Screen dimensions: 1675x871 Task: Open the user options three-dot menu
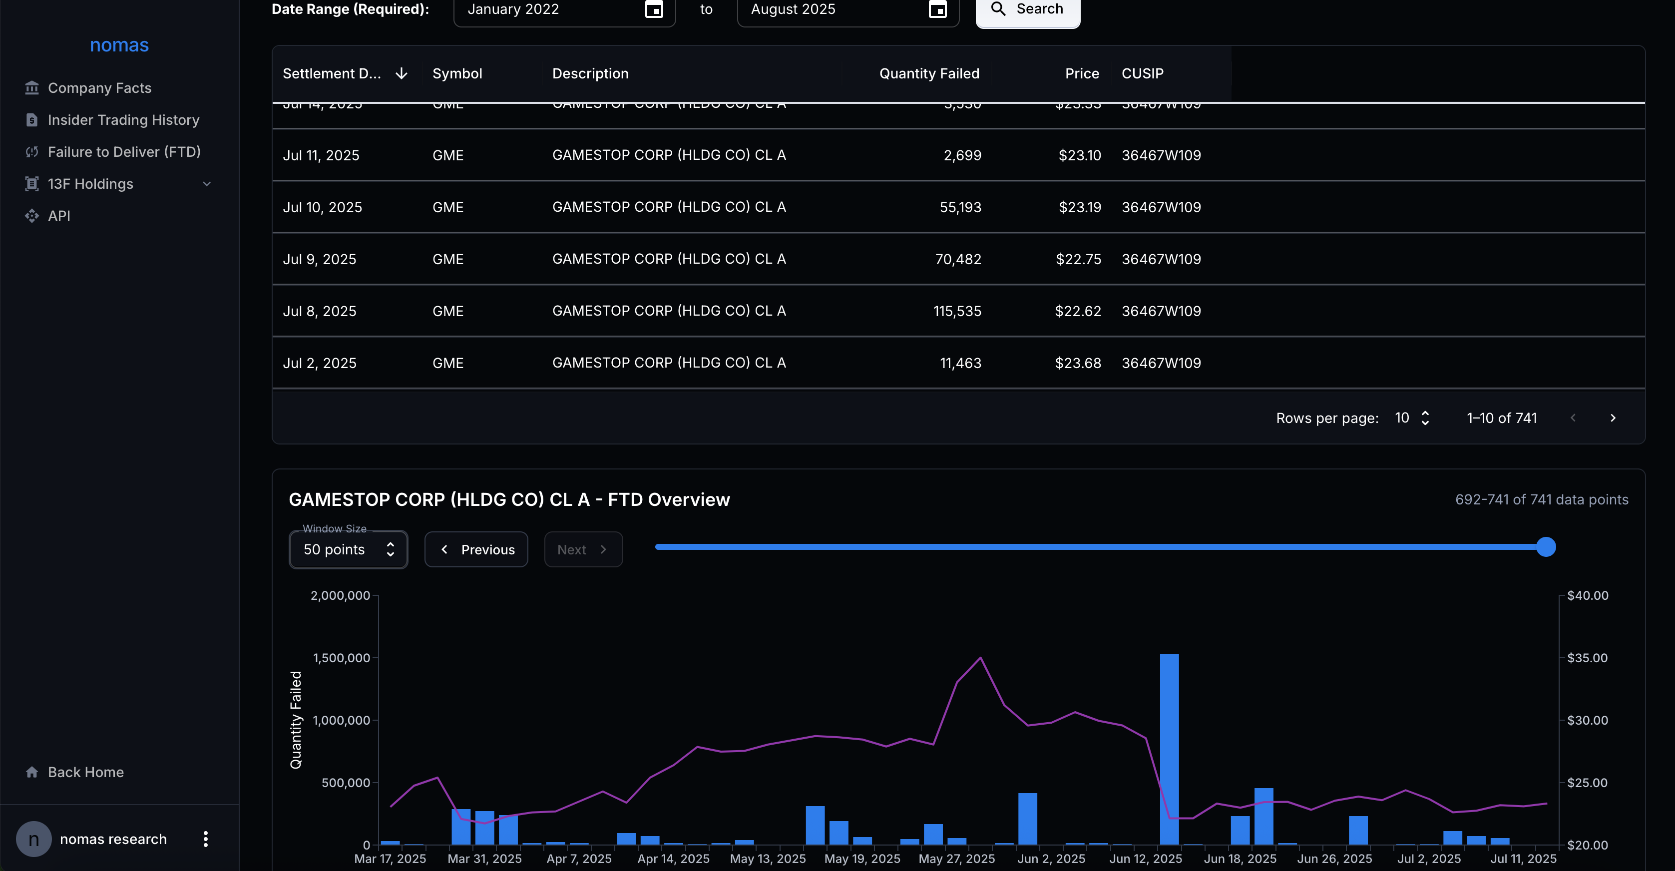(205, 839)
